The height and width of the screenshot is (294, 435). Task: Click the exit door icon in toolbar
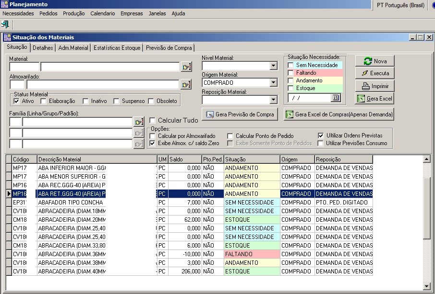tap(5, 24)
